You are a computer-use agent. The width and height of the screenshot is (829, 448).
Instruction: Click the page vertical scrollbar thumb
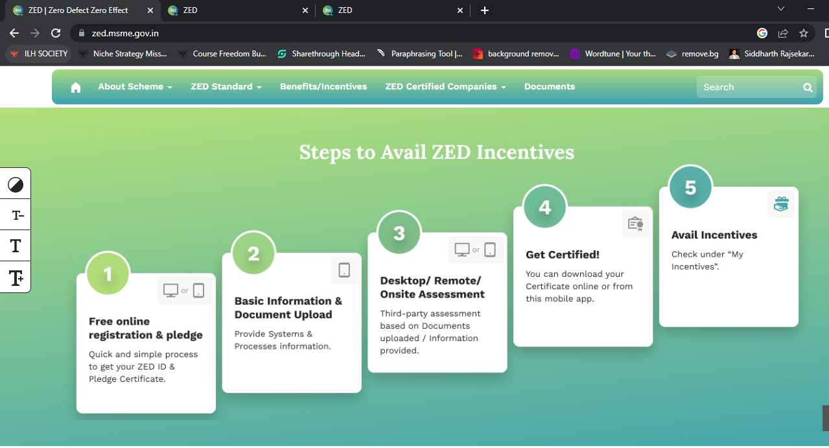[x=826, y=418]
